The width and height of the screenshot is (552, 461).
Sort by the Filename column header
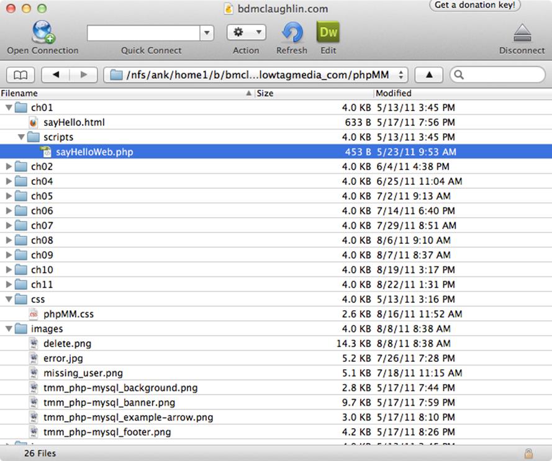(x=127, y=93)
